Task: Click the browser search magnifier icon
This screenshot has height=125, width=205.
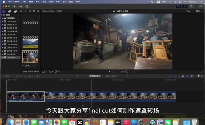Action: pos(38,11)
